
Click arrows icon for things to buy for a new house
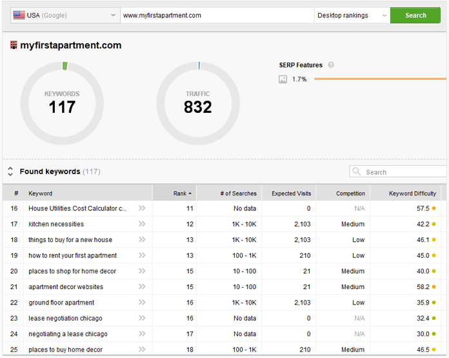142,240
